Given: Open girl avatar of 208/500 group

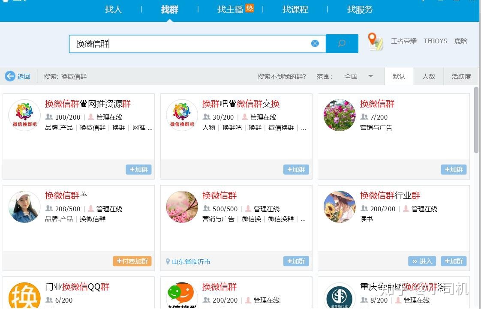Looking at the screenshot, I should tap(24, 207).
